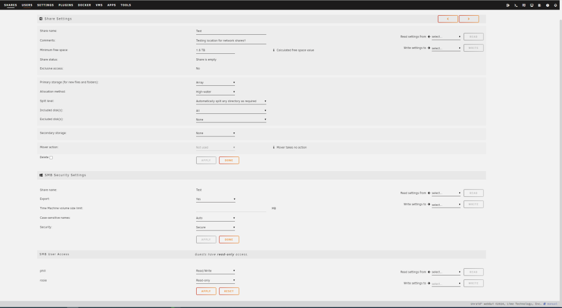Open the notifications bell icon
The image size is (562, 308).
pyautogui.click(x=556, y=6)
